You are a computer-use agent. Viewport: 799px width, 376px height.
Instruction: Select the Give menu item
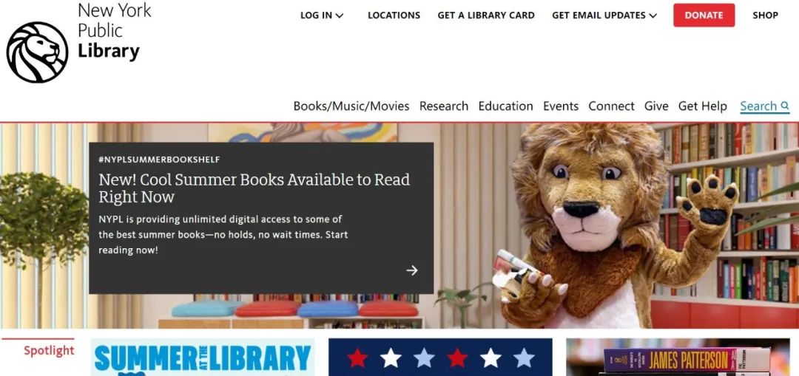tap(656, 106)
